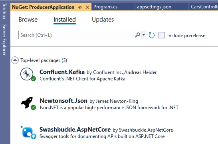Open the CarsController tab
The height and width of the screenshot is (144, 218).
pos(204,7)
